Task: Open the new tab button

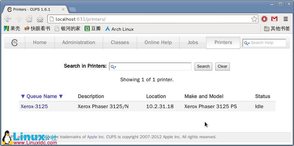Action: pyautogui.click(x=73, y=9)
